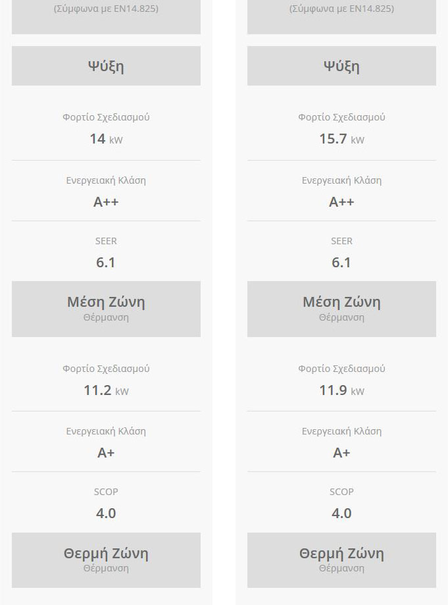448x605 pixels.
Task: Click the A++ energy class below 14 kW
Action: click(x=106, y=202)
